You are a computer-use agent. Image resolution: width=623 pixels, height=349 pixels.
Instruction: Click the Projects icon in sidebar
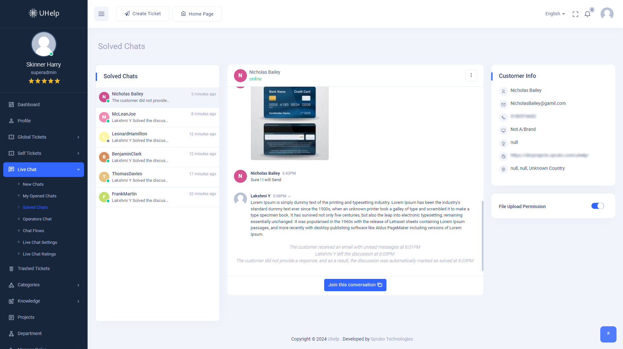click(x=11, y=318)
